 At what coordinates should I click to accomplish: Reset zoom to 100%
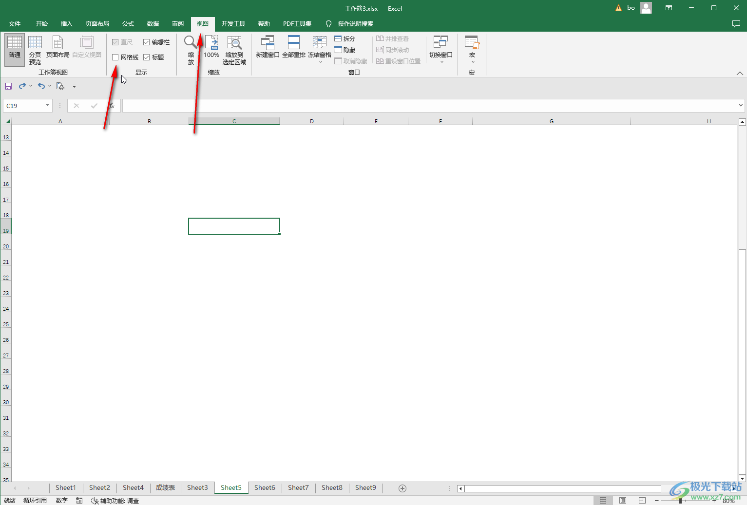tap(211, 47)
